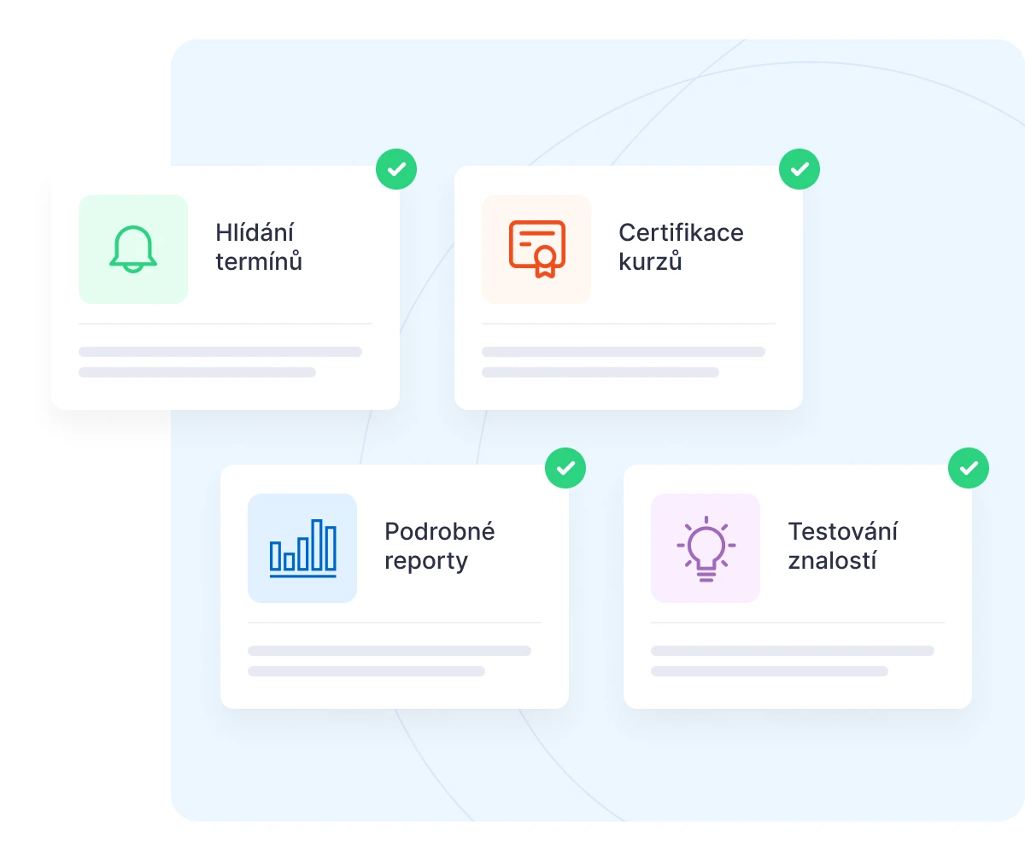1025x854 pixels.
Task: Click the green bell icon
Action: pyautogui.click(x=133, y=249)
